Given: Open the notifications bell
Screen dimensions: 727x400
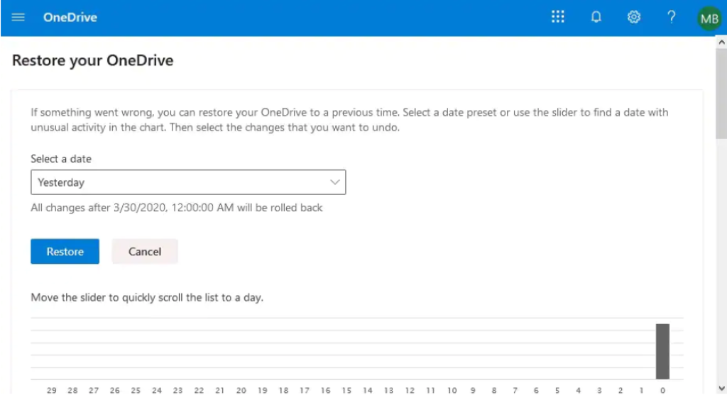Looking at the screenshot, I should 596,18.
